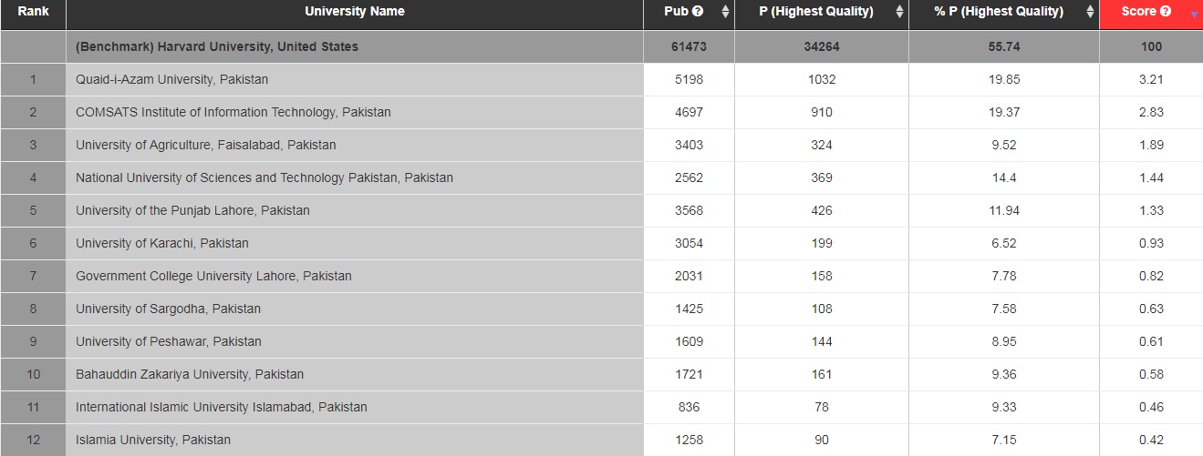This screenshot has width=1203, height=456.
Task: Toggle Score column sort arrow
Action: [1194, 15]
